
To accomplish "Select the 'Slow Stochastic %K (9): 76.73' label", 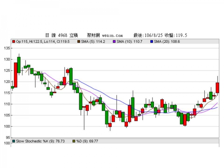I will pos(40,141).
